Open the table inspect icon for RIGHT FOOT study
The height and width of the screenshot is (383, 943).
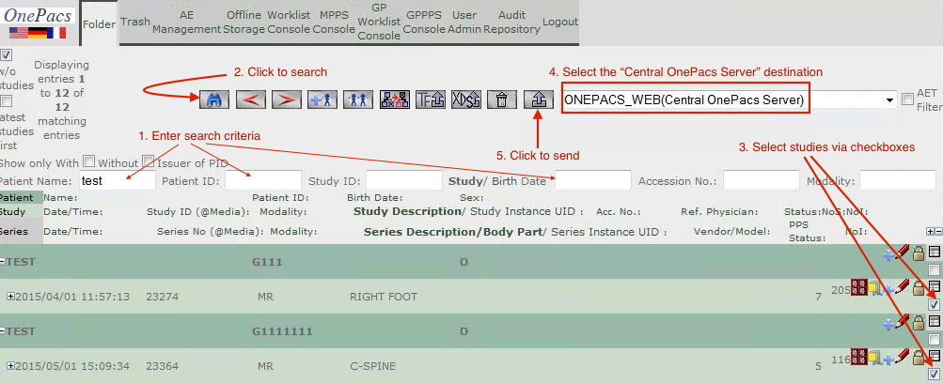934,287
